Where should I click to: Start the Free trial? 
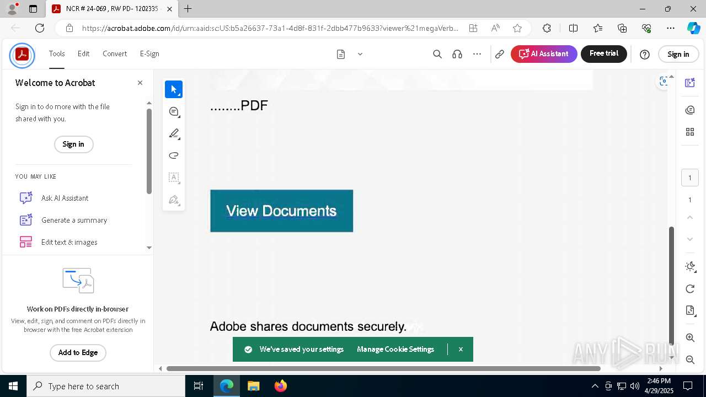(x=604, y=54)
